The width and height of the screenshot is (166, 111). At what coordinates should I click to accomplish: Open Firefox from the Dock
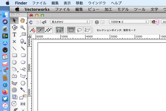click(5, 92)
